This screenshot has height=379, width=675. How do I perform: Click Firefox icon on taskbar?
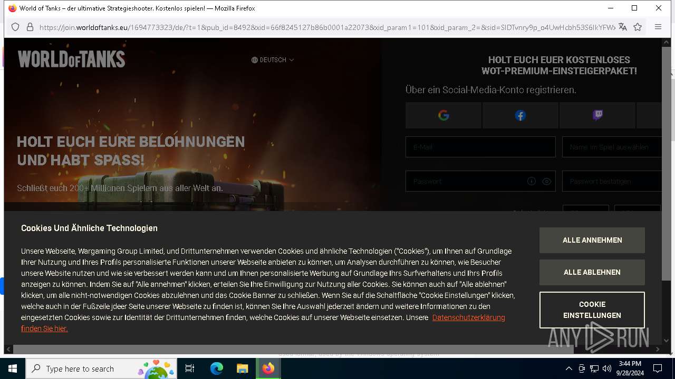click(x=268, y=368)
